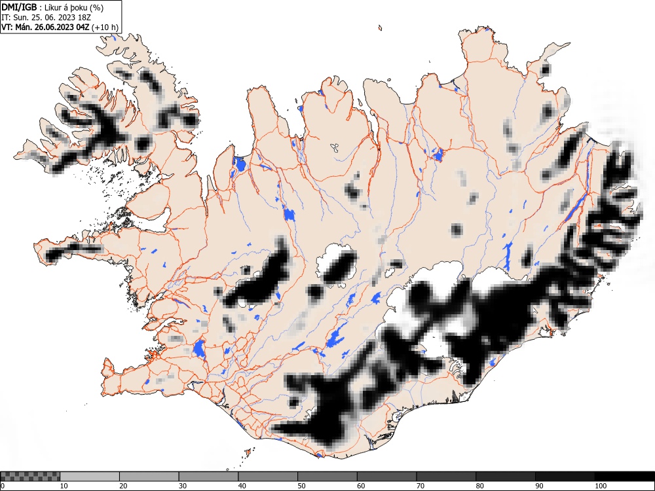Screen dimensions: 655x491
Task: Select the black legend swatch past 100
Action: point(624,477)
